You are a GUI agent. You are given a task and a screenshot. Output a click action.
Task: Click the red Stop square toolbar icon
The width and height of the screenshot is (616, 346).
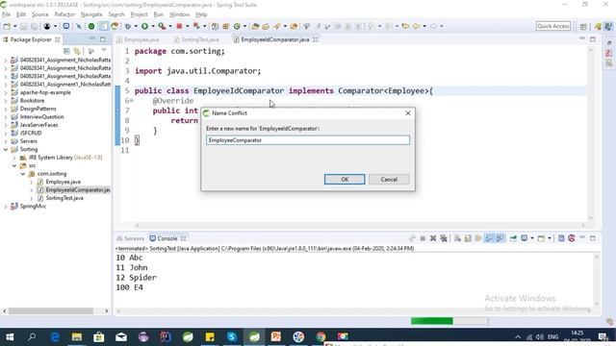pos(179,26)
